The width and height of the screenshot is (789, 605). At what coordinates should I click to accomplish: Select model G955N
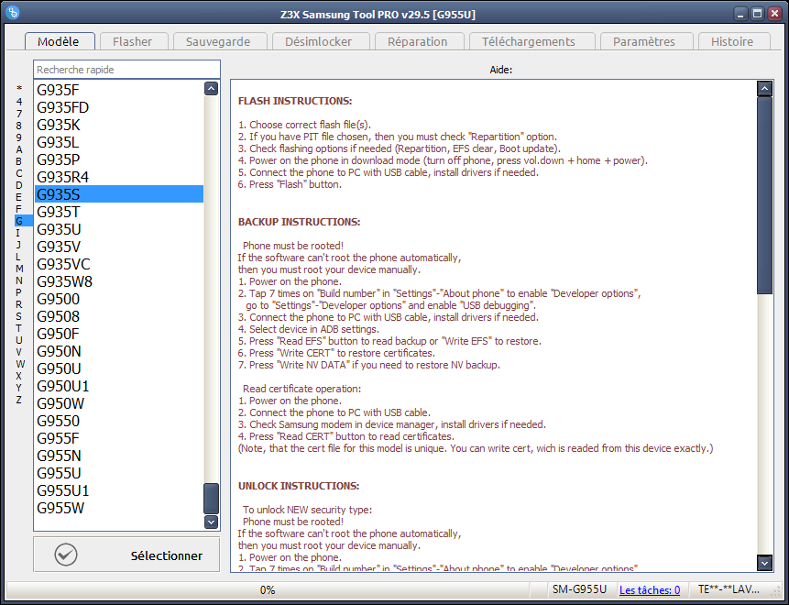pyautogui.click(x=119, y=456)
